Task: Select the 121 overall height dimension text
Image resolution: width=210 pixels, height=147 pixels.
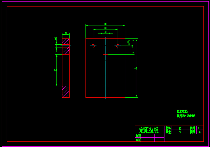Action: point(136,68)
